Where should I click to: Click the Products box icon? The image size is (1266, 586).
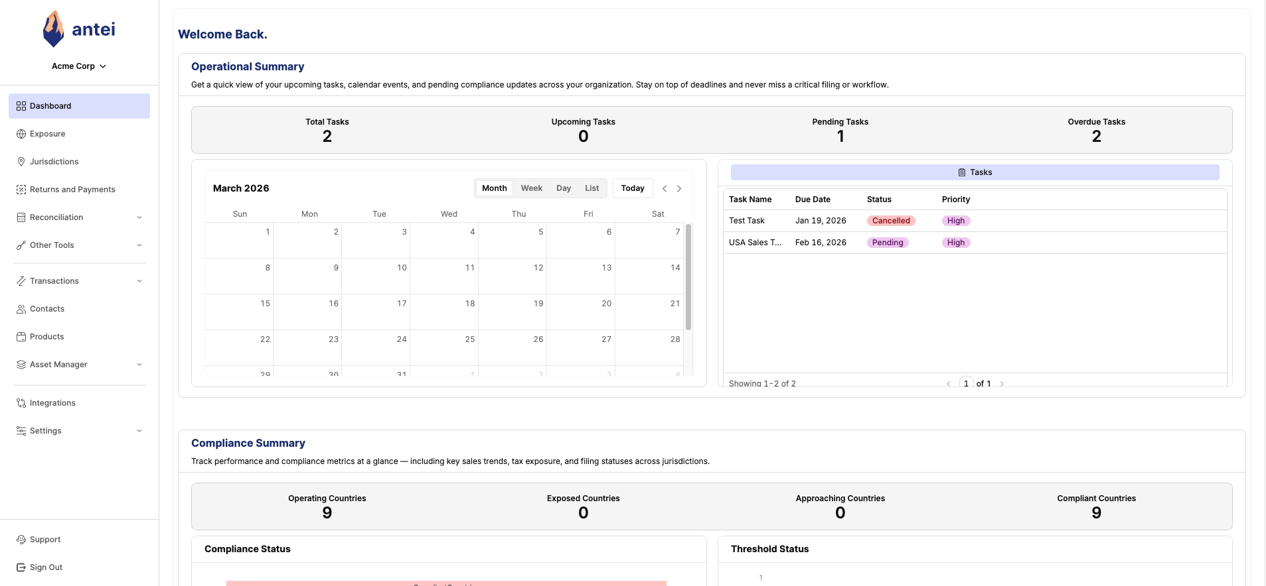pos(21,337)
